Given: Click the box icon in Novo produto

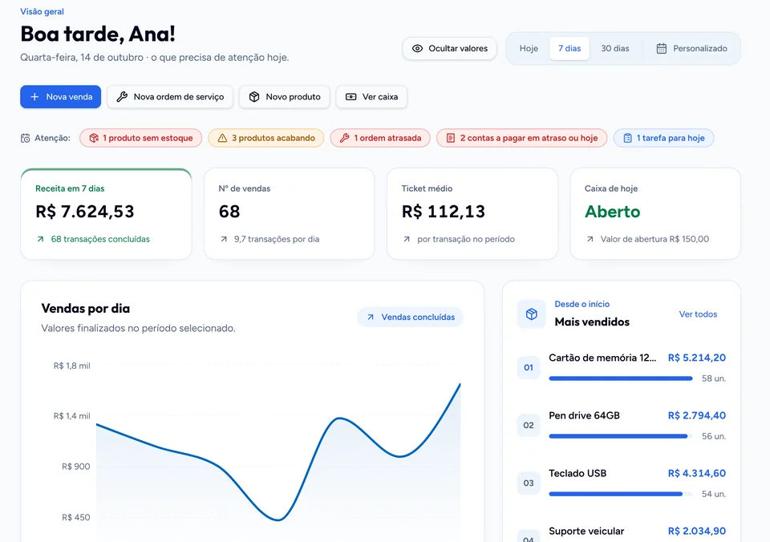Looking at the screenshot, I should point(254,97).
